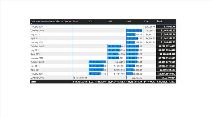
Task: Click the row total $3,445,877.0595
Action: click(x=167, y=62)
